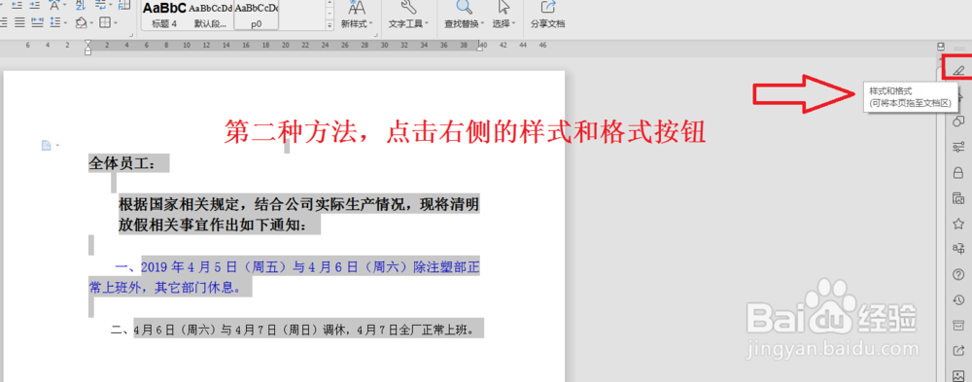The image size is (972, 382).
Task: Expand the shading color dropdown arrow
Action: click(x=91, y=23)
